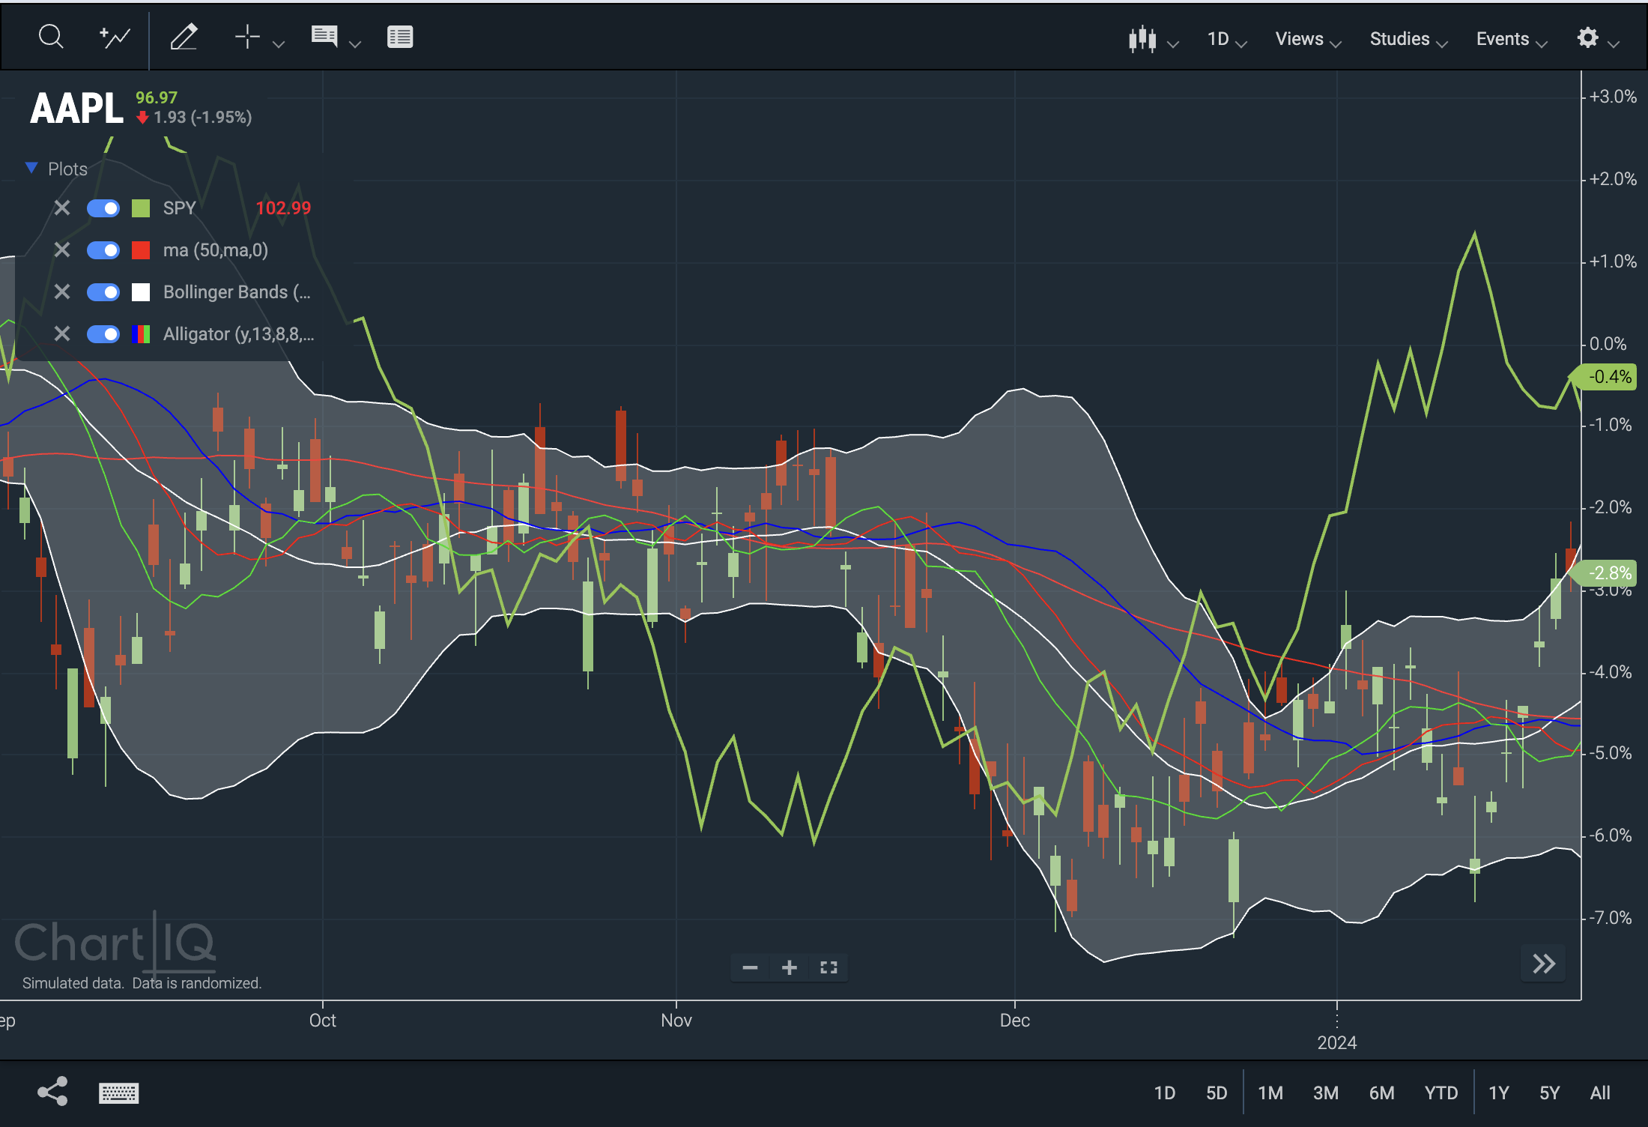
Task: Click the -2.8% current price label
Action: (x=1604, y=573)
